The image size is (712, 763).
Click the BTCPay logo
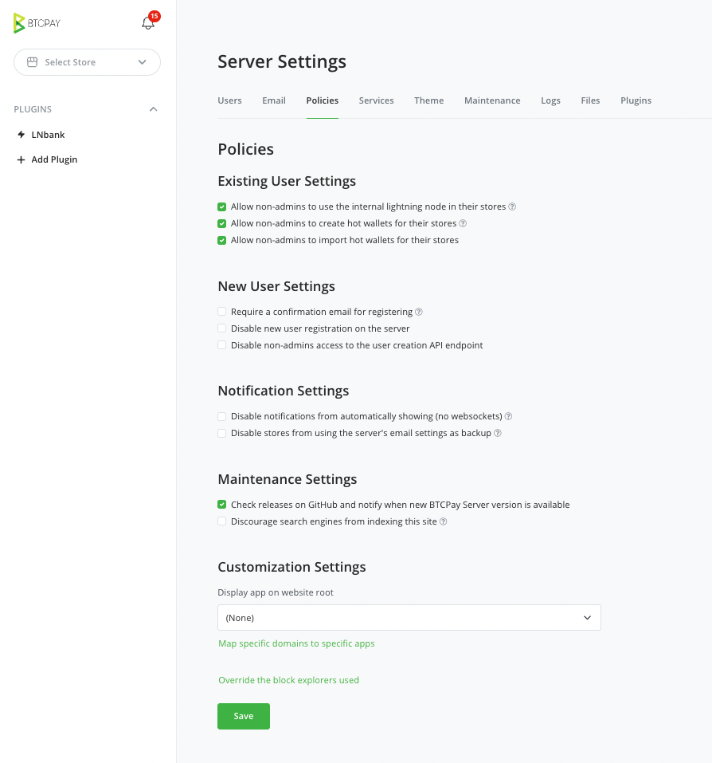[37, 23]
